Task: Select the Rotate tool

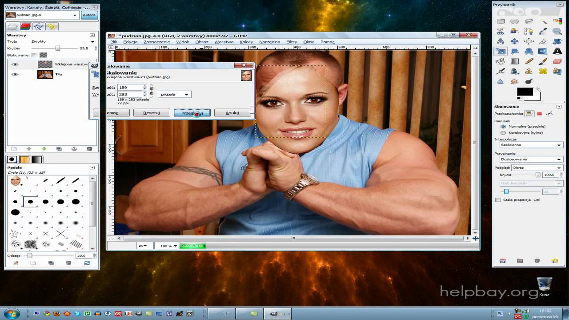Action: point(557,41)
